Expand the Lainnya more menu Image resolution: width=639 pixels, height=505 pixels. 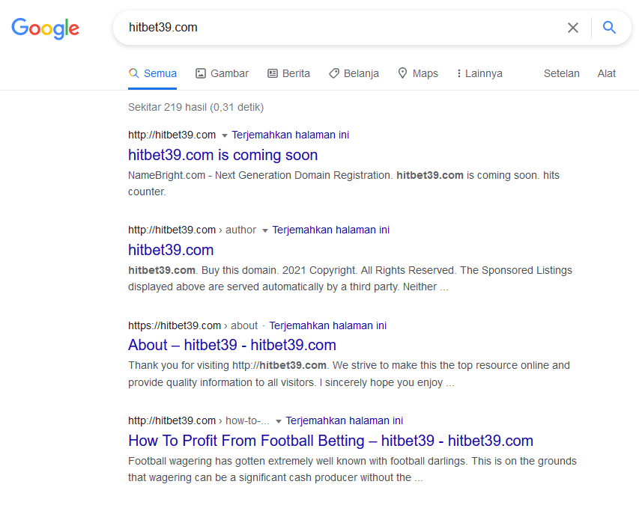479,73
